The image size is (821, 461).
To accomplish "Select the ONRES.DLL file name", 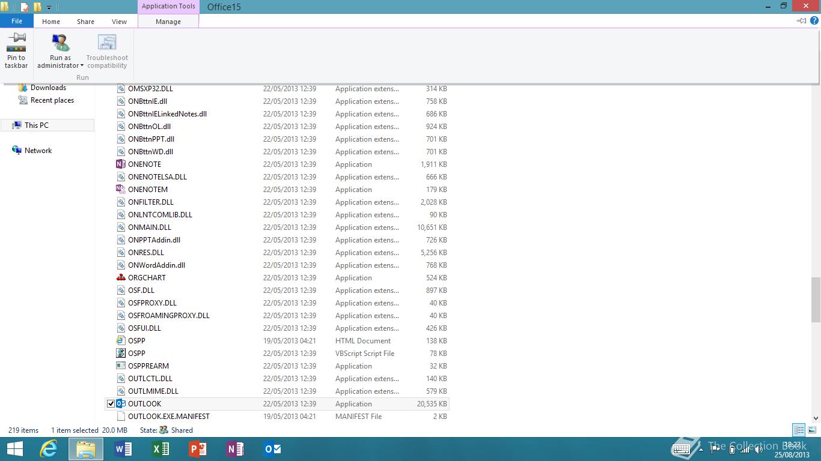I will 146,252.
